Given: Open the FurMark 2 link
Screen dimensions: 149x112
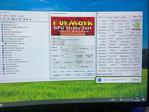Looking at the screenshot, I should point(55,72).
